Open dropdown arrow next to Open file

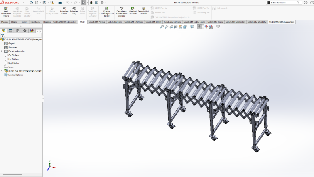pyautogui.click(x=48, y=2)
